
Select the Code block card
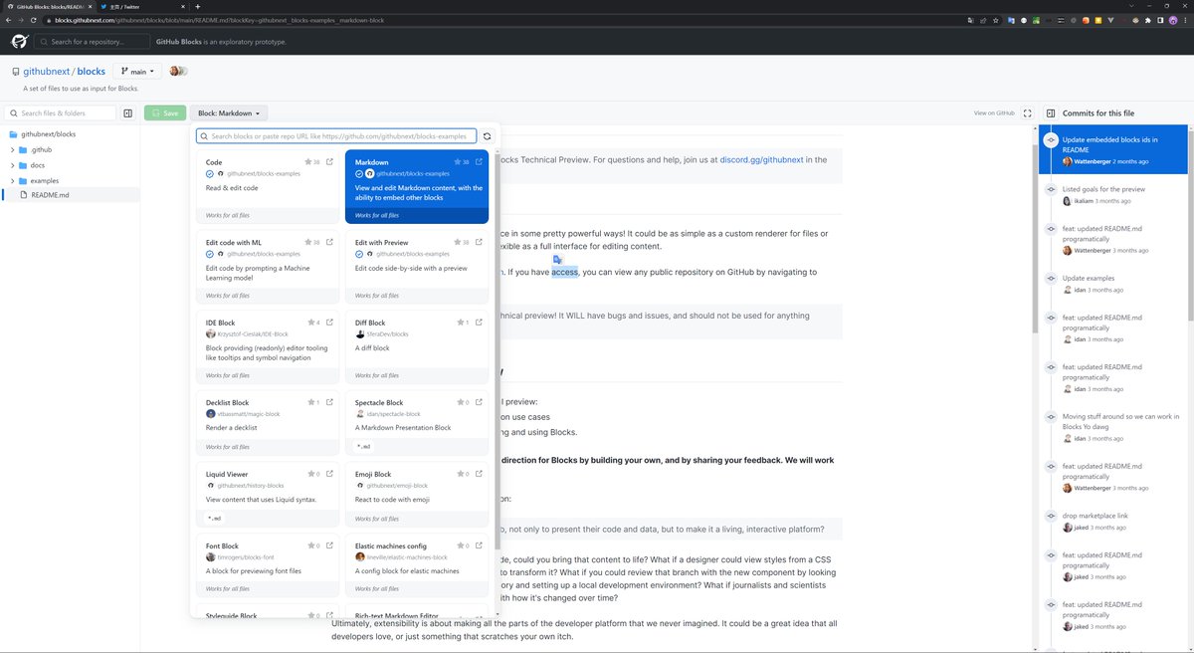coord(268,186)
